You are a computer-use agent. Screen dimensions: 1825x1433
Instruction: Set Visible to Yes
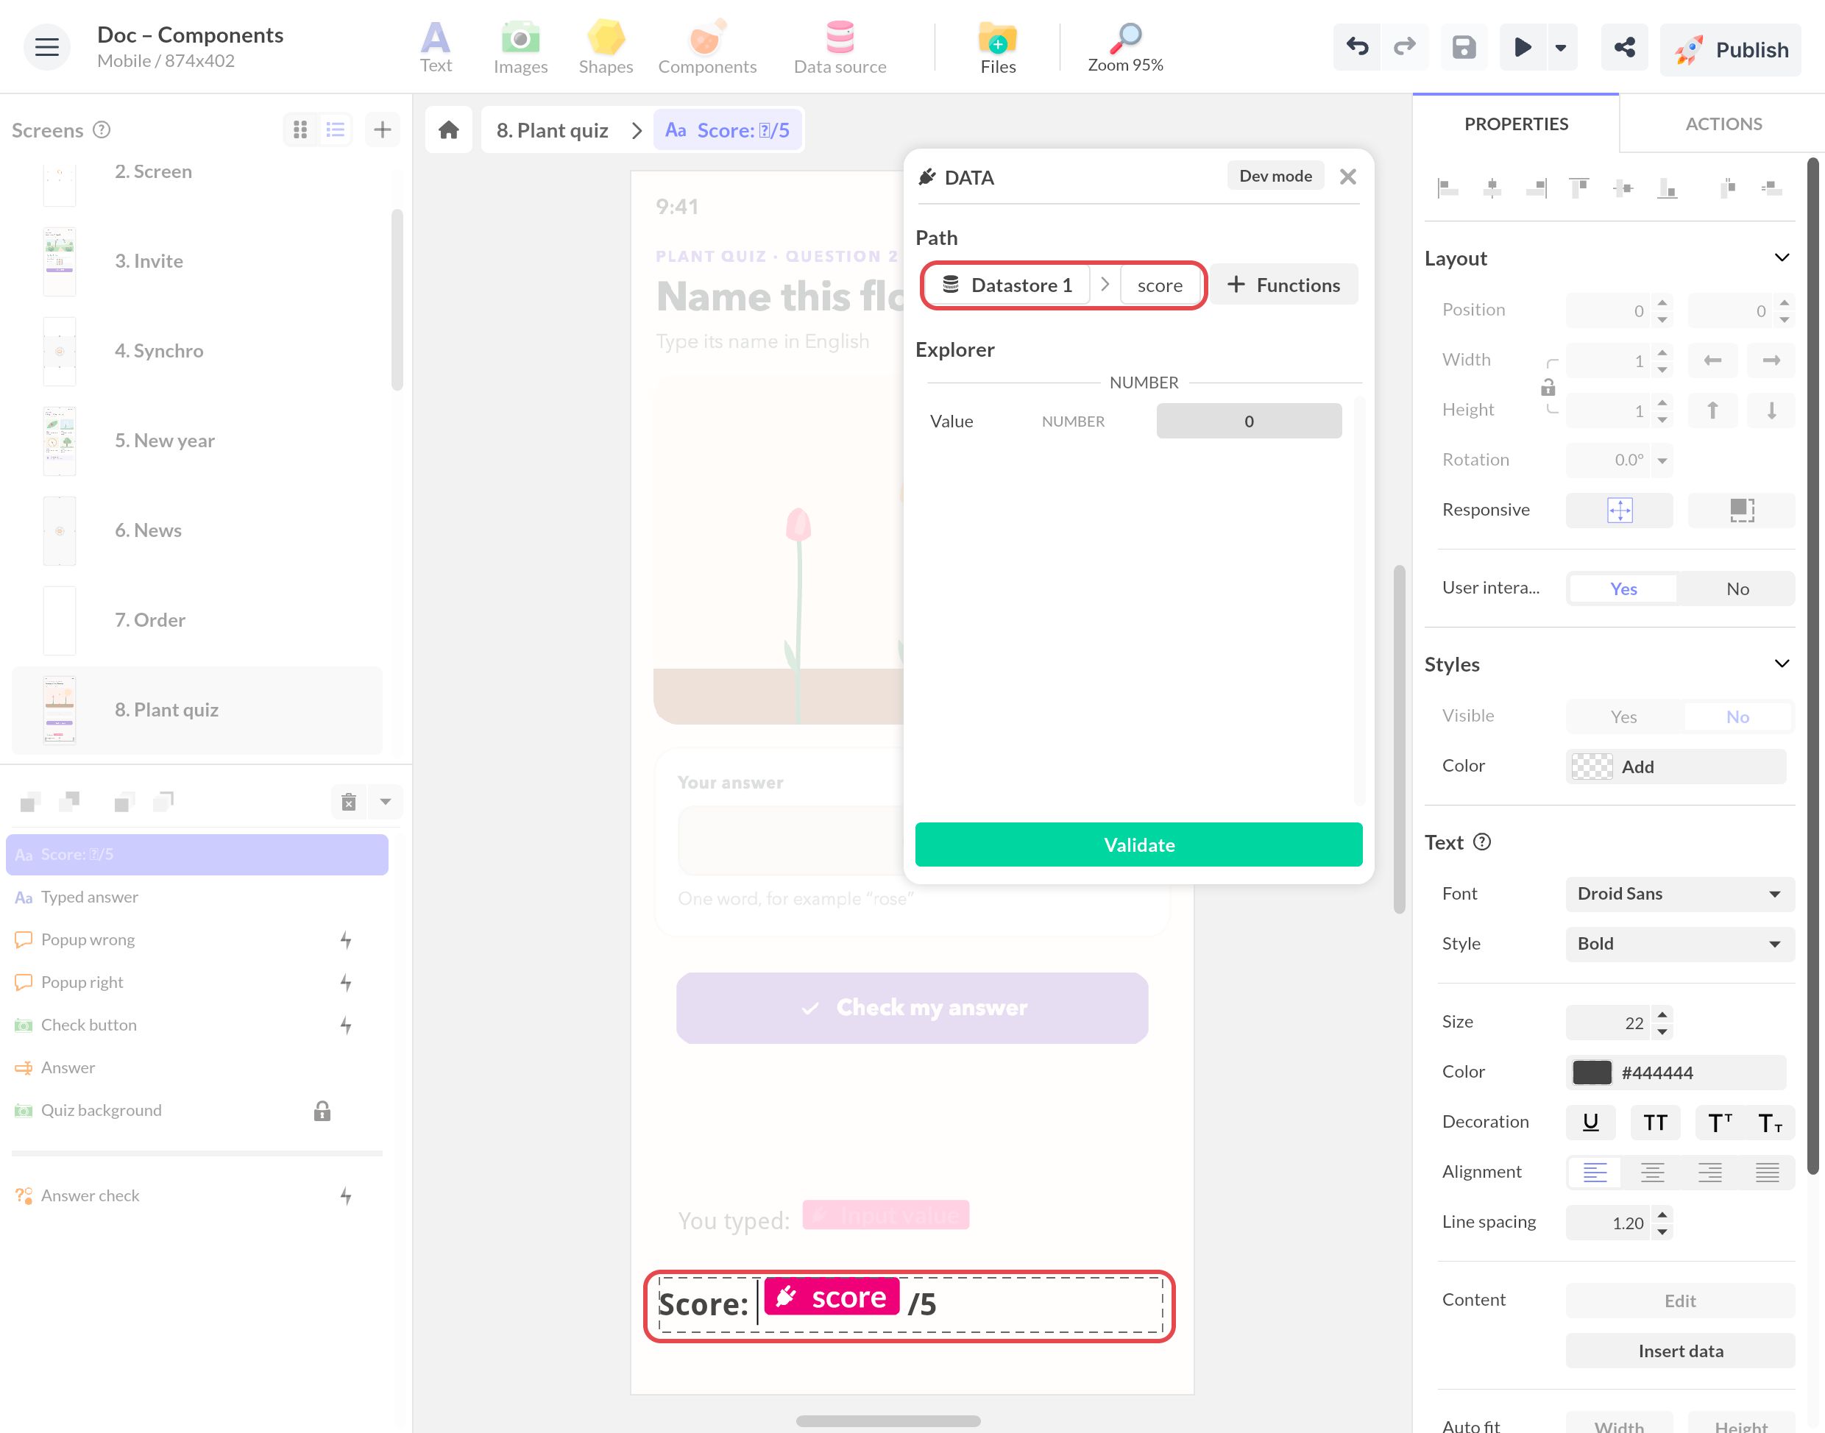pyautogui.click(x=1623, y=716)
